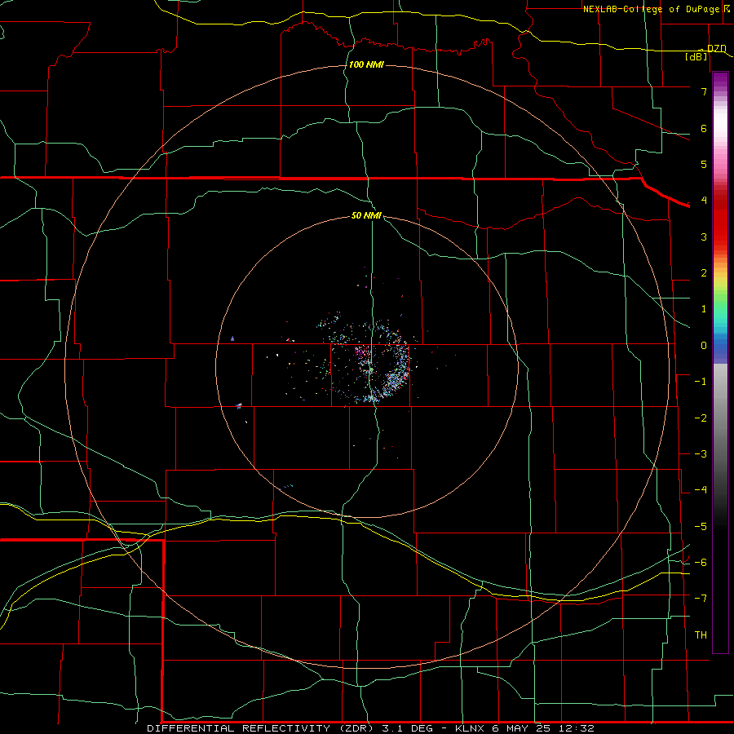734x734 pixels.
Task: Click the -6 value on the dB scale
Action: pyautogui.click(x=701, y=563)
